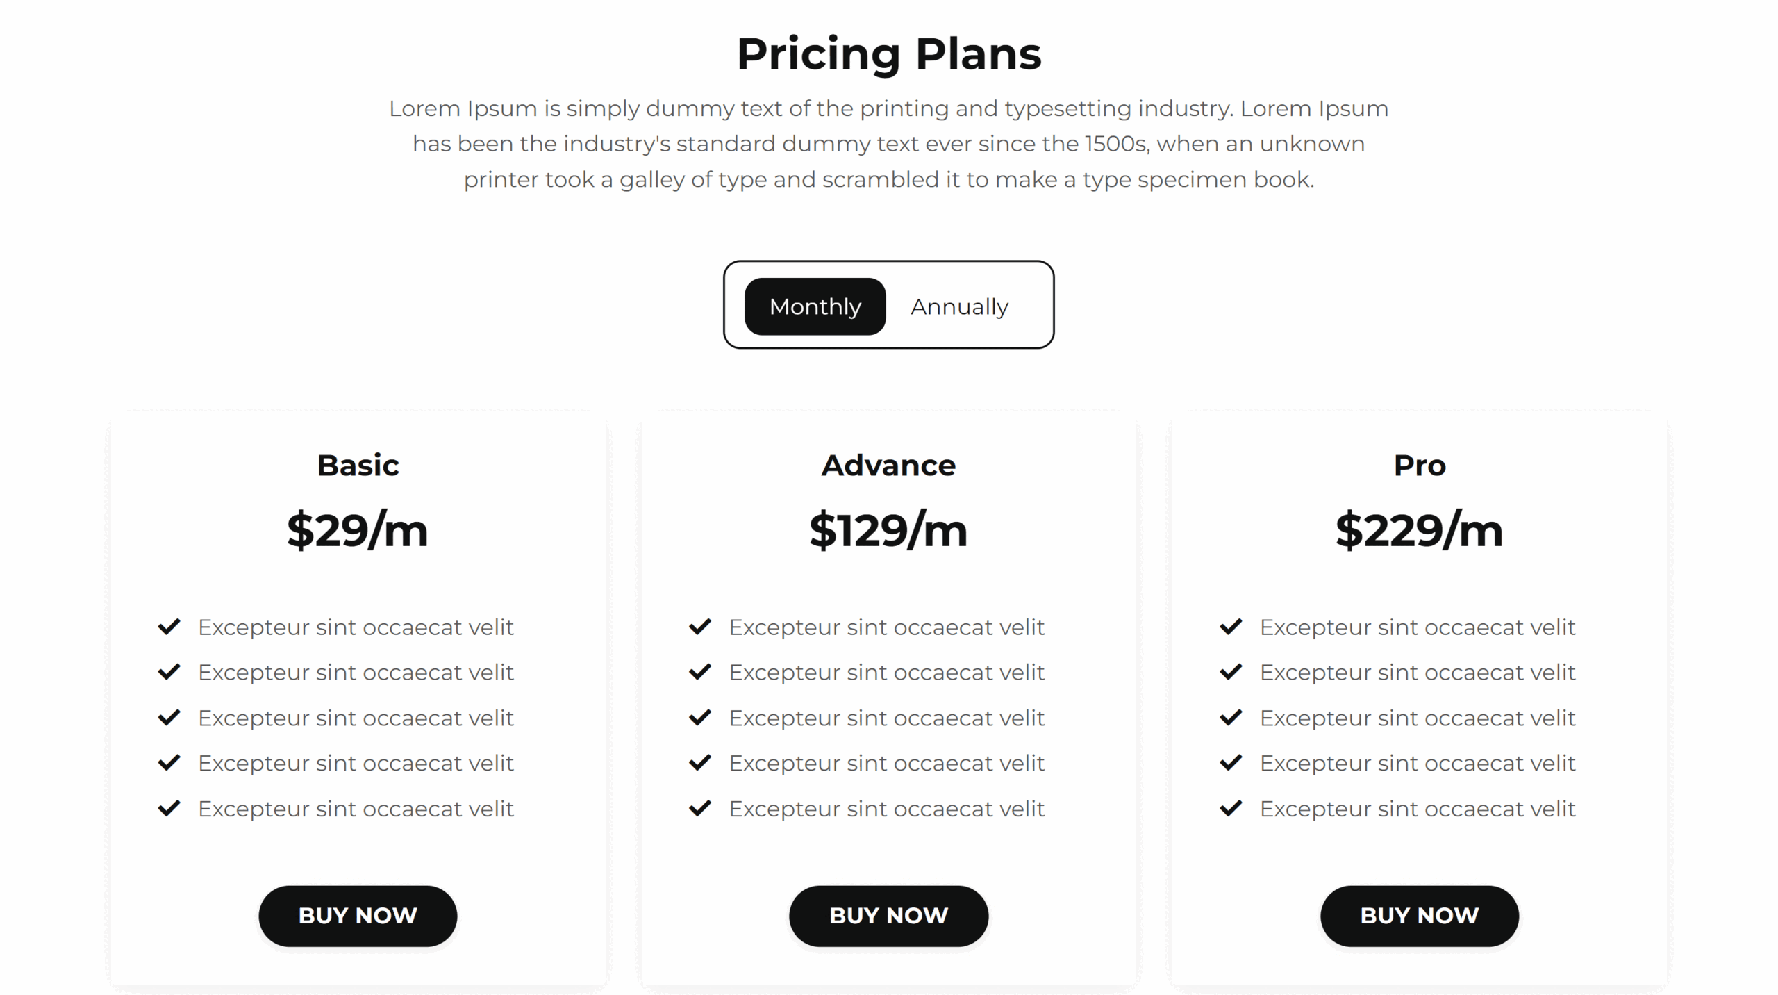The height and width of the screenshot is (995, 1778).
Task: Click the last checkmark in the Basic plan
Action: 169,808
